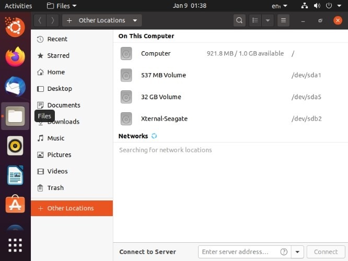The width and height of the screenshot is (348, 261).
Task: Click 921.8 MB / 1.0 GB available text
Action: click(x=245, y=53)
